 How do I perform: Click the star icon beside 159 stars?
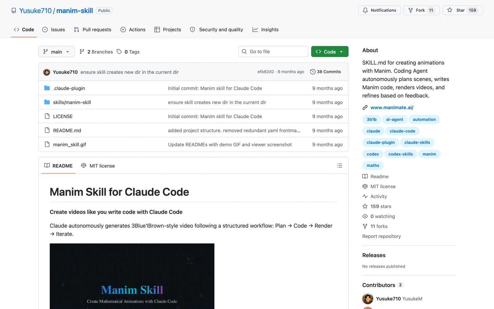click(365, 206)
